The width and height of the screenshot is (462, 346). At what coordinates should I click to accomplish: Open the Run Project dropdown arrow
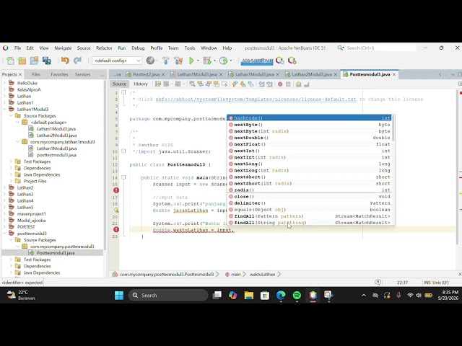pos(198,61)
